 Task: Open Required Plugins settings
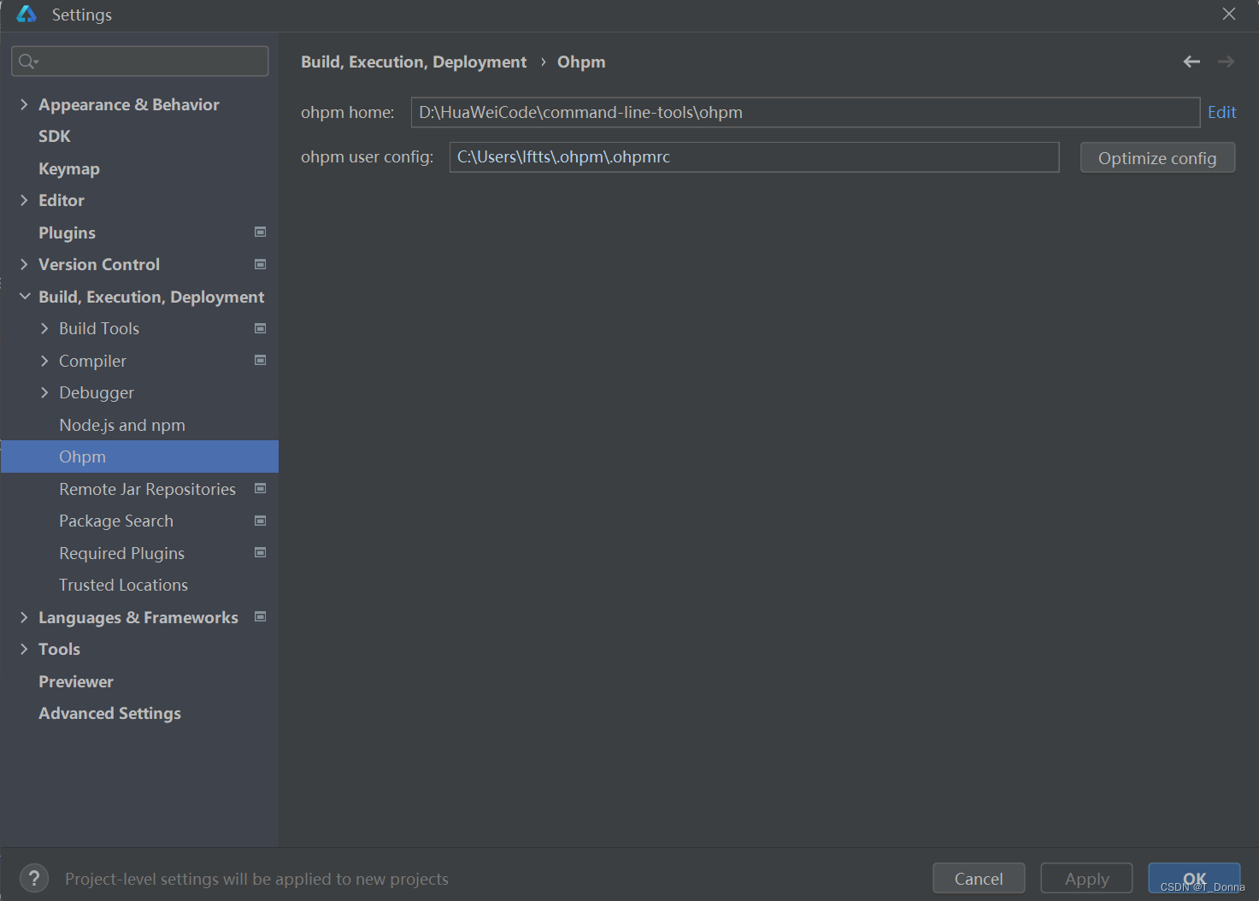(x=121, y=553)
